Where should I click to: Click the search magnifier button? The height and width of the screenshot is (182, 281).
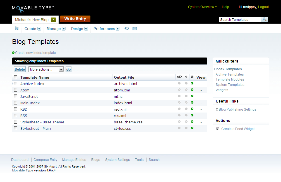click(265, 19)
